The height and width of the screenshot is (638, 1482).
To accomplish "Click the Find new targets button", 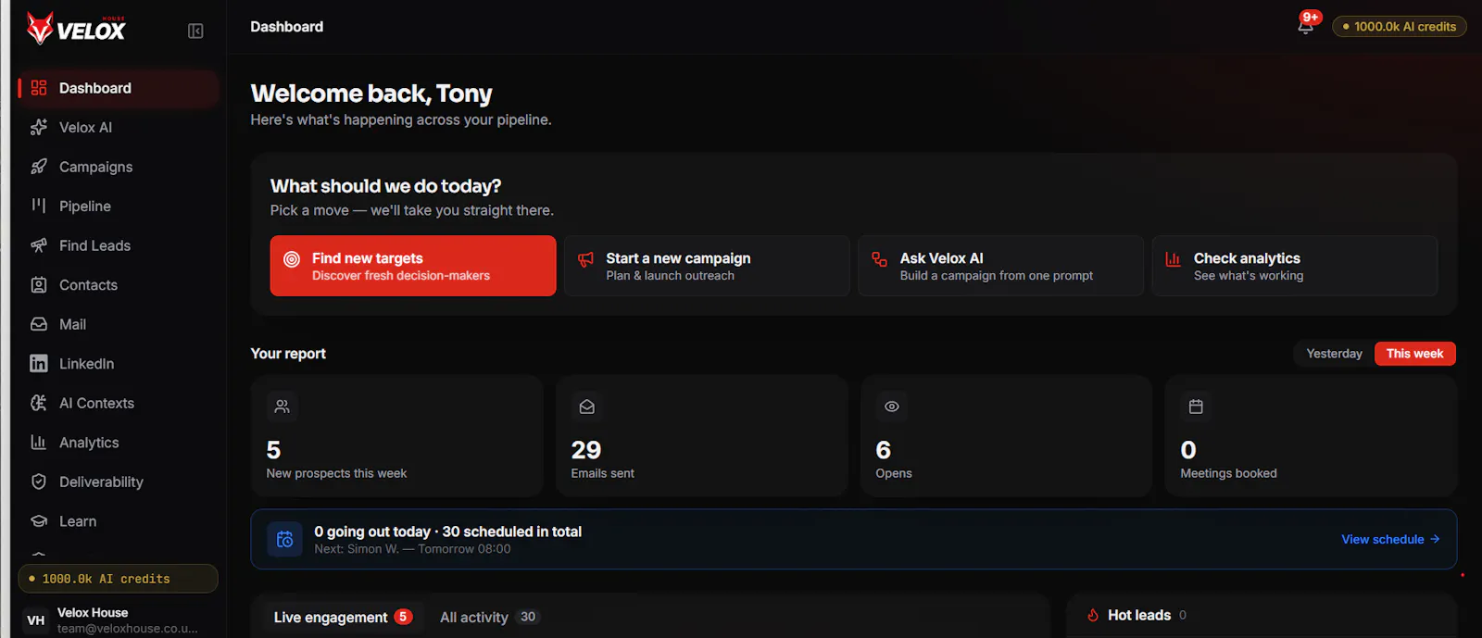I will point(413,266).
